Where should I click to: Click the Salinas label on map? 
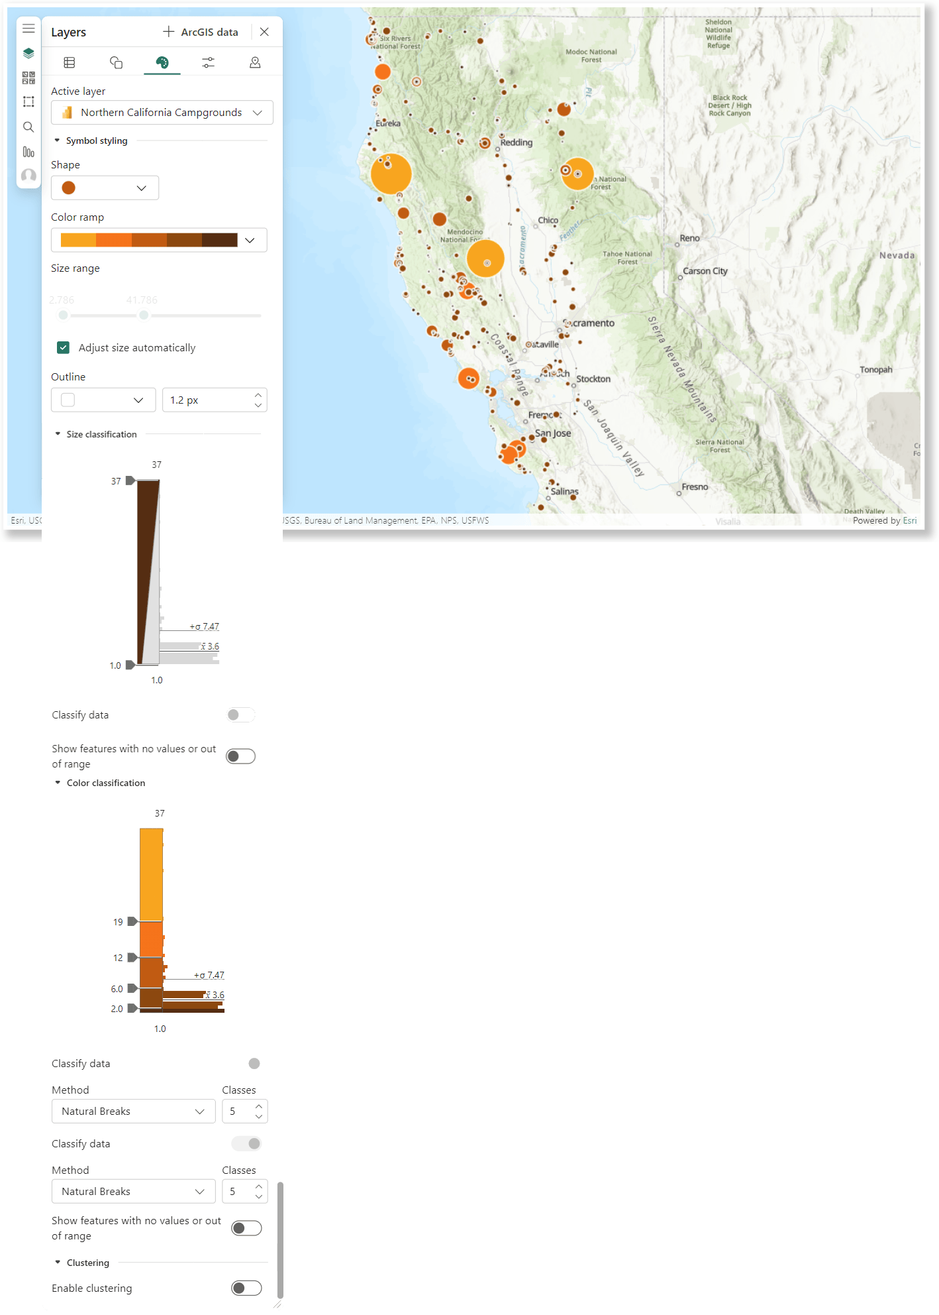[x=565, y=492]
